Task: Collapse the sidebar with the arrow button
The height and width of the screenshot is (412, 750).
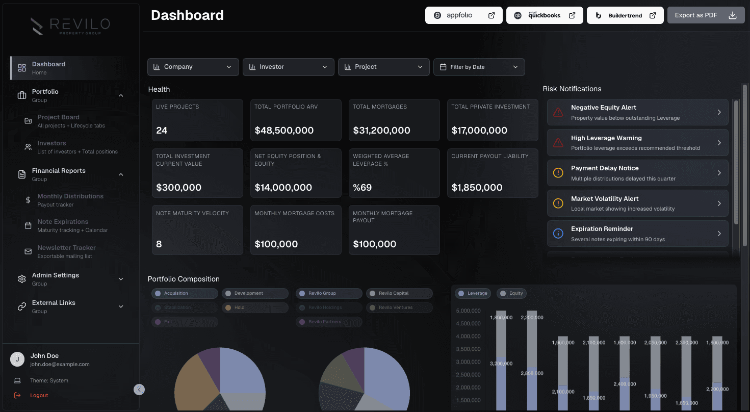Action: pyautogui.click(x=139, y=390)
